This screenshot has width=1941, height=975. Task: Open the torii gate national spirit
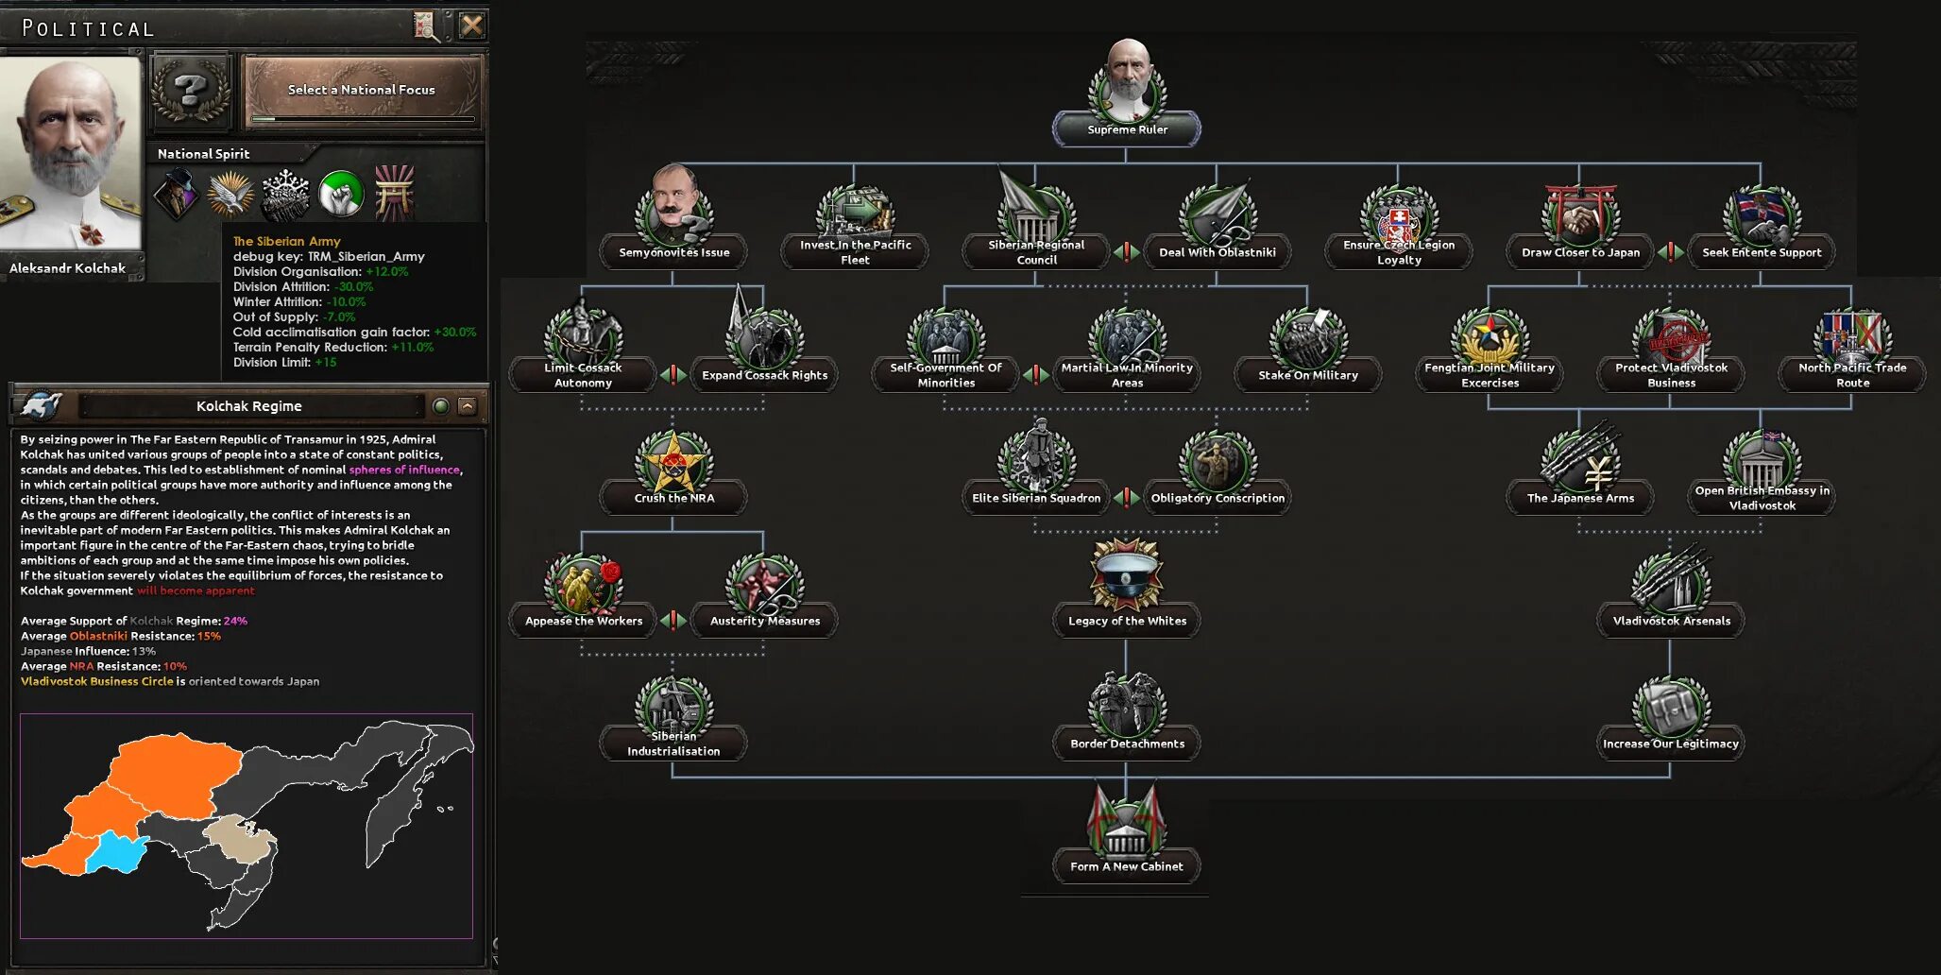click(x=395, y=192)
